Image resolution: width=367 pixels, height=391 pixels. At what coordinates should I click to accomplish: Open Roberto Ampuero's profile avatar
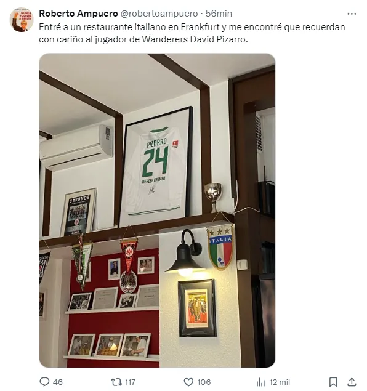point(22,20)
